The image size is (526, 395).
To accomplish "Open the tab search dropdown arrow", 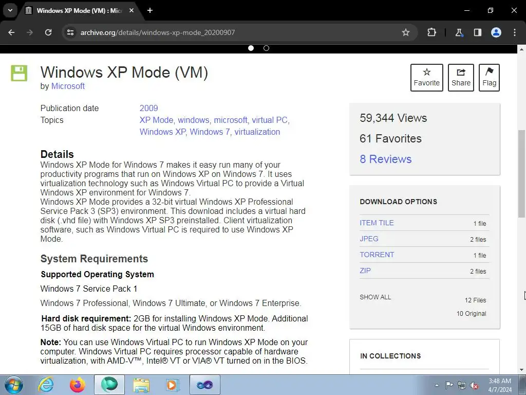I will pyautogui.click(x=10, y=10).
